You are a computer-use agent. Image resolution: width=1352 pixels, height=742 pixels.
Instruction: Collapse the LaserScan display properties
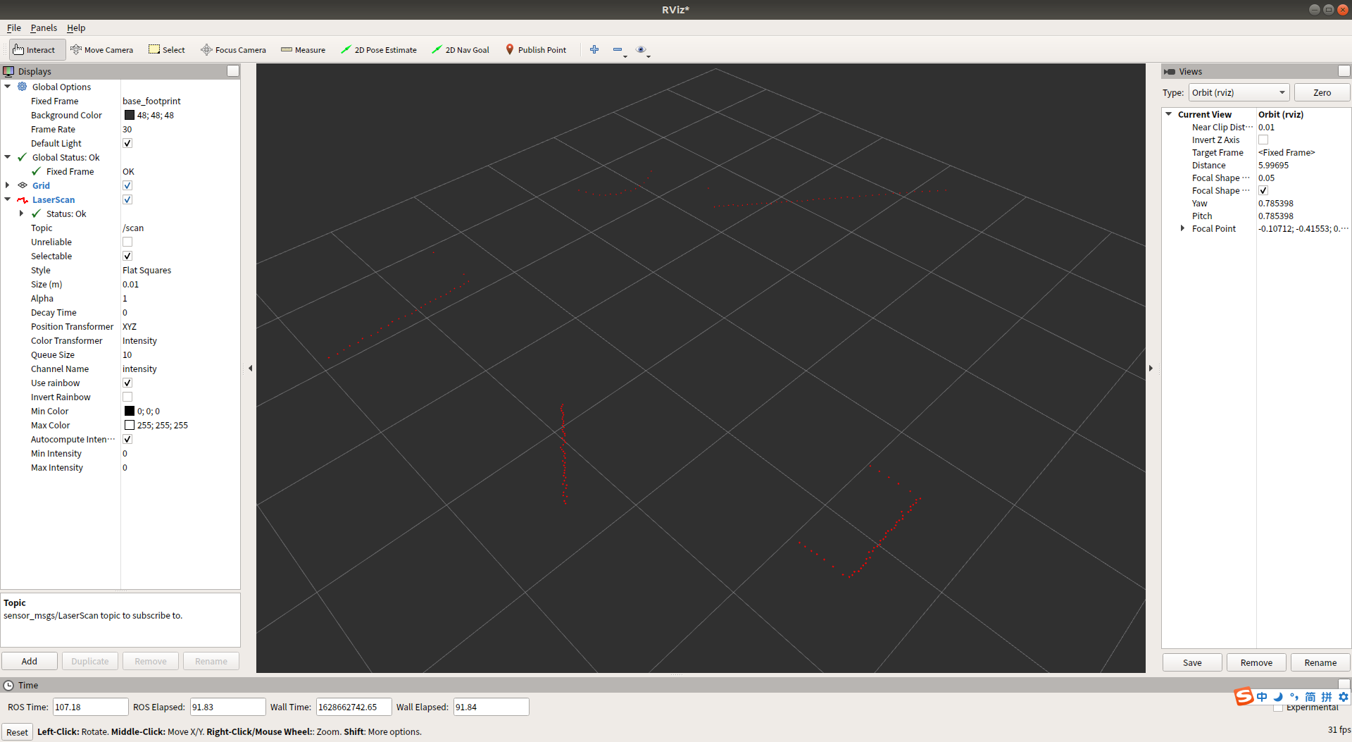tap(8, 199)
